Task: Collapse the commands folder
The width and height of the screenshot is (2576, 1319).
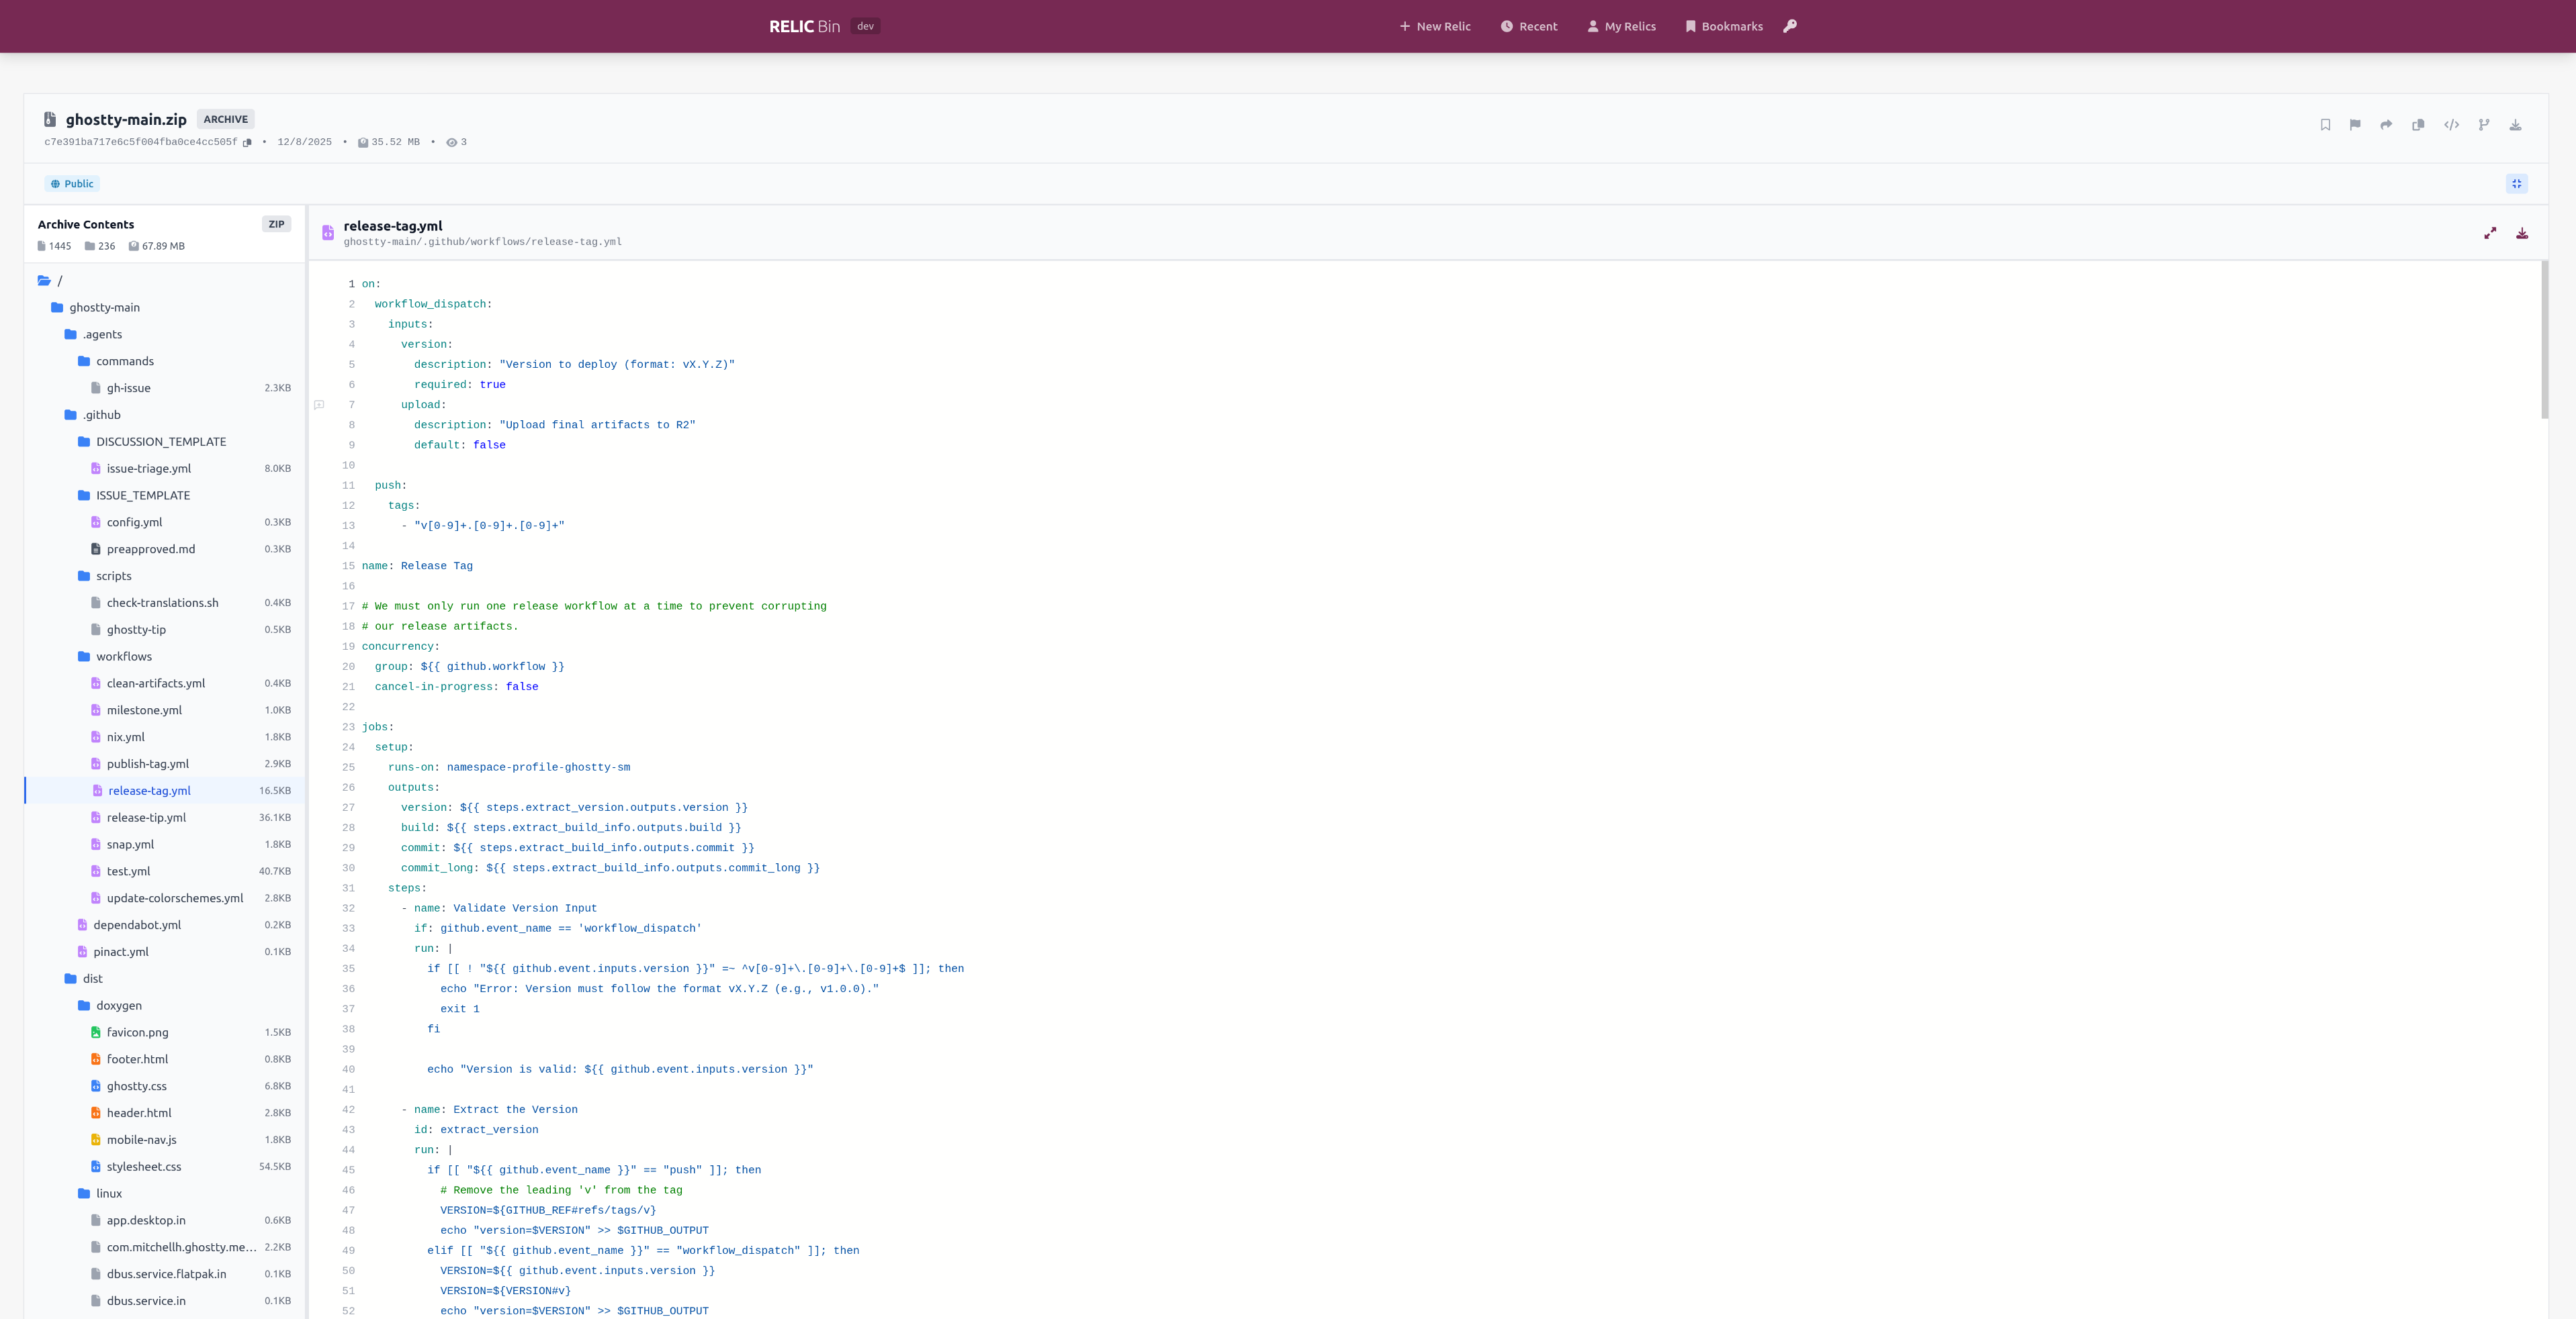Action: click(164, 362)
